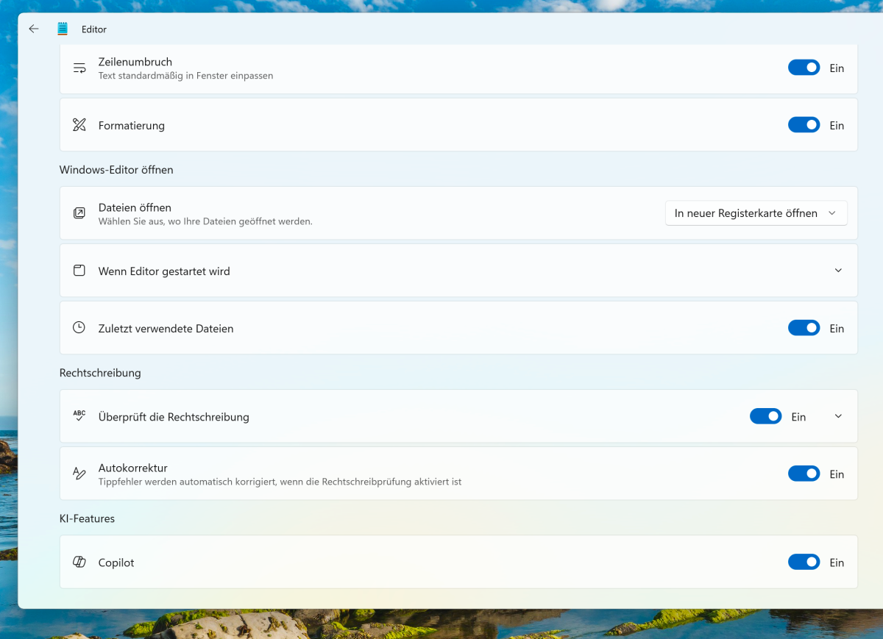Click the Autokorrektur icon

tap(79, 474)
